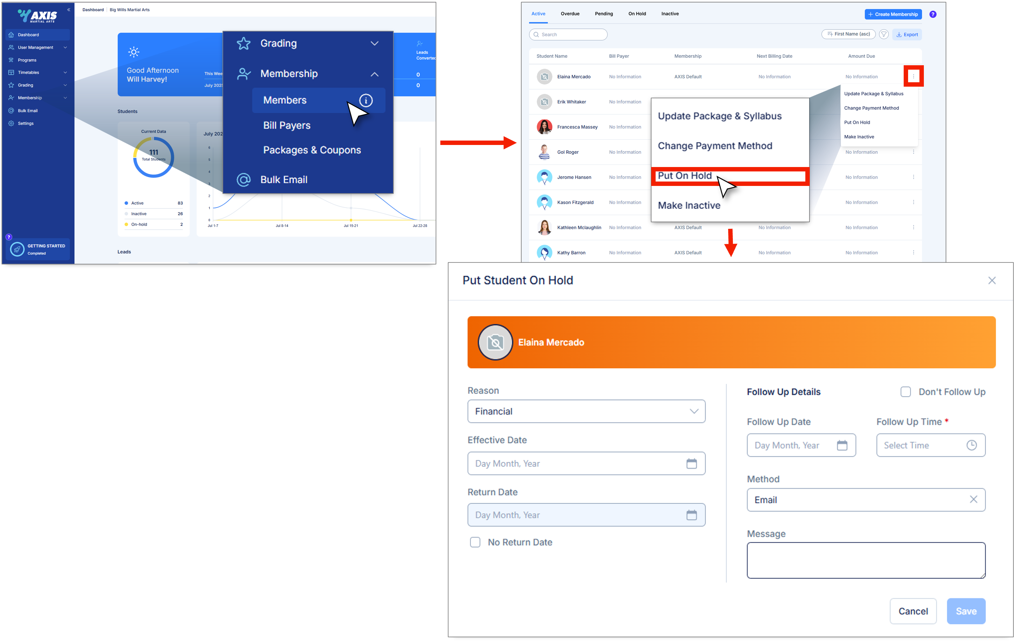Open the Reason Financial dropdown
Image resolution: width=1014 pixels, height=641 pixels.
(x=586, y=412)
